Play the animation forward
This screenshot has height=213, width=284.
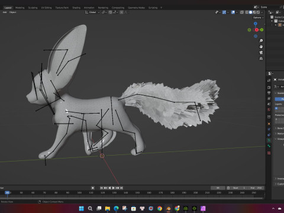click(x=114, y=188)
